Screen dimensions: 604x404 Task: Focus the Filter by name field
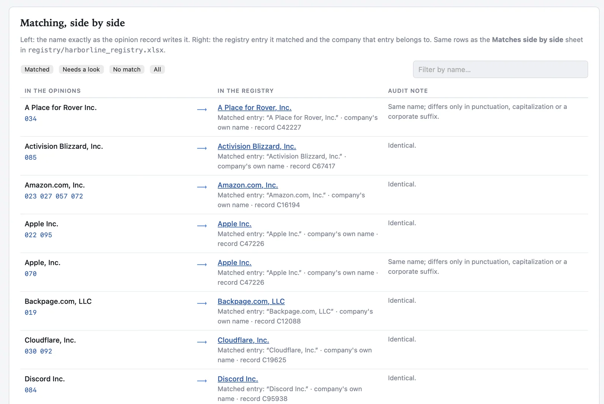pyautogui.click(x=500, y=69)
